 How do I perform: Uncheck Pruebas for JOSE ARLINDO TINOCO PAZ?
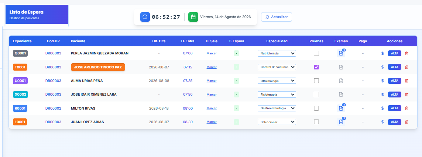tap(316, 67)
